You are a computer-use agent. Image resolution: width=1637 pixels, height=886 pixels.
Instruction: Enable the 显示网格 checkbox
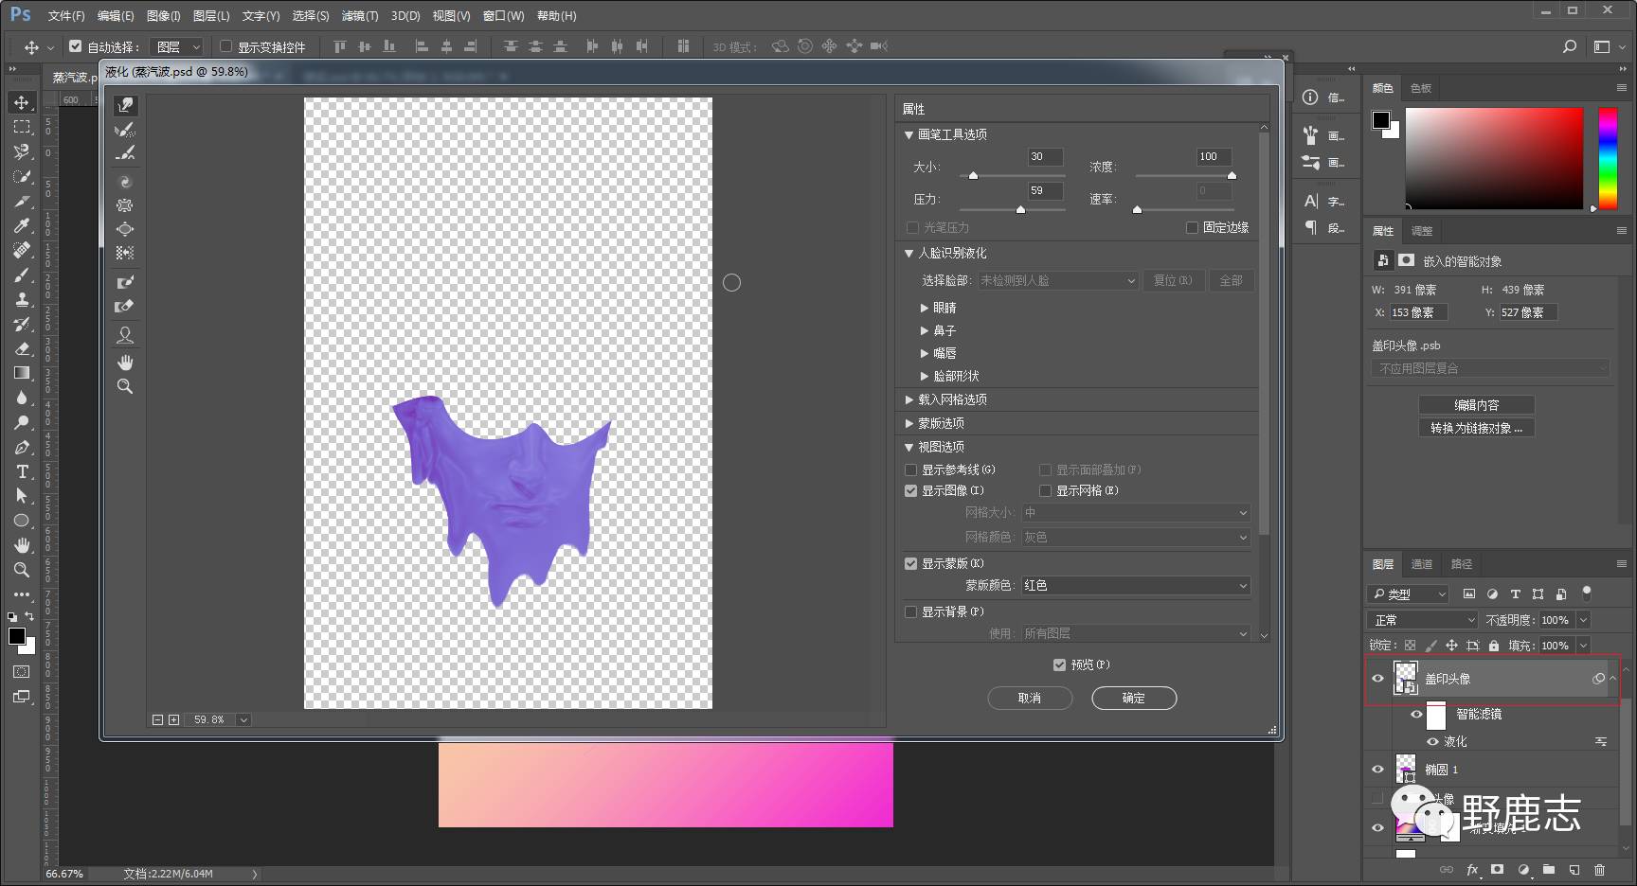tap(1046, 490)
